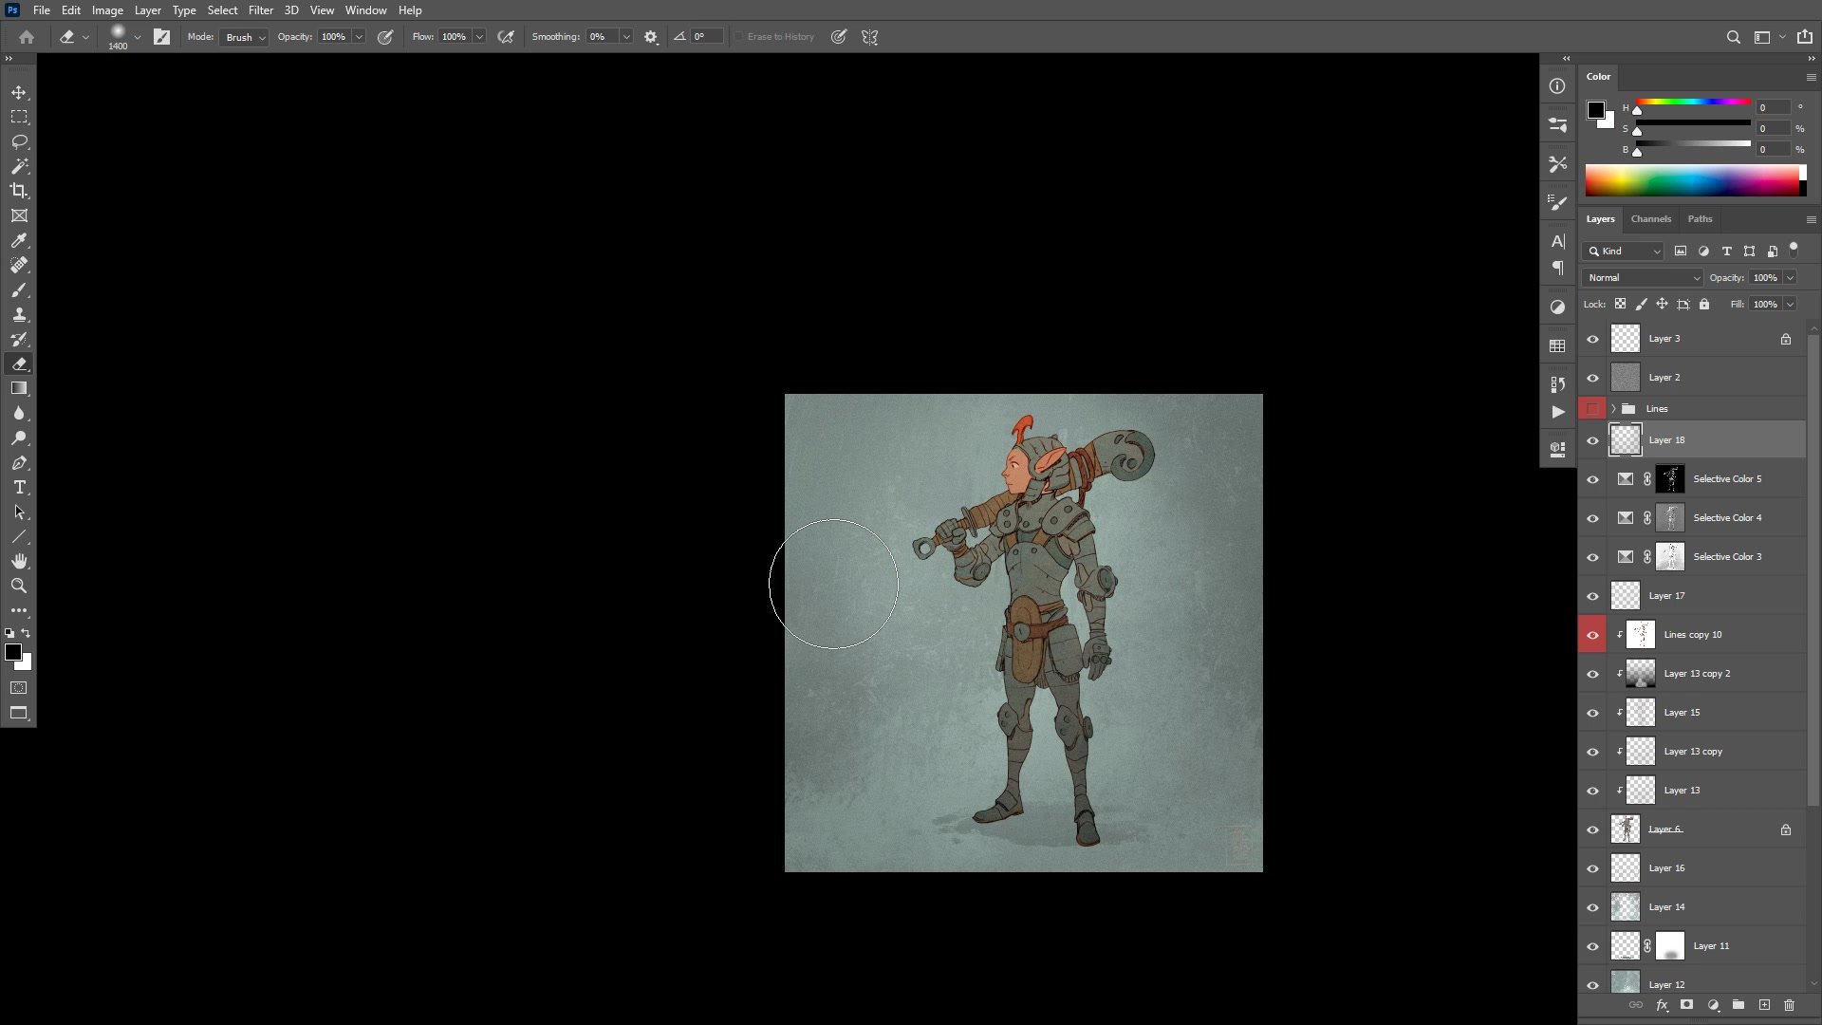Expand the Lines layer group
This screenshot has width=1822, height=1025.
coord(1611,408)
